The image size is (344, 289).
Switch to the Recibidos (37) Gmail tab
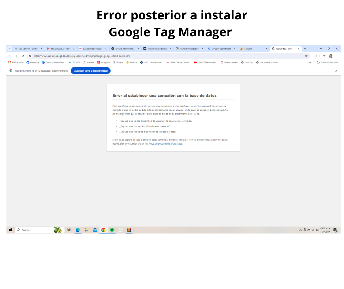pos(61,49)
